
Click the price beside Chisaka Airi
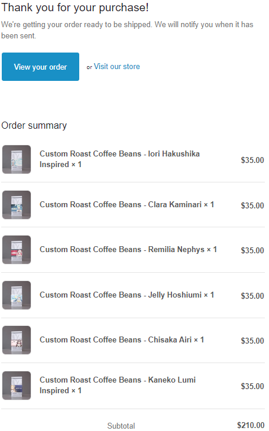252,341
